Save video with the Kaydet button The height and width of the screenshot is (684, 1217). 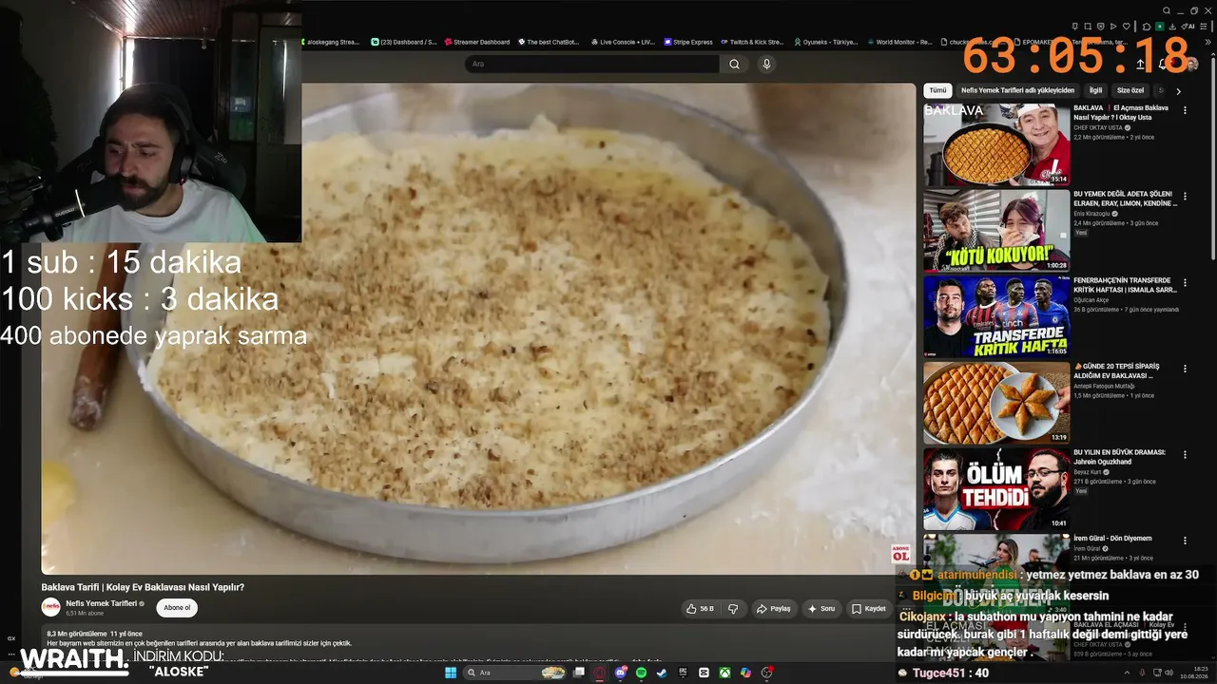coord(869,609)
